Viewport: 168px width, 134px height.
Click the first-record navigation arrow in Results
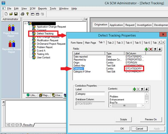(8, 125)
